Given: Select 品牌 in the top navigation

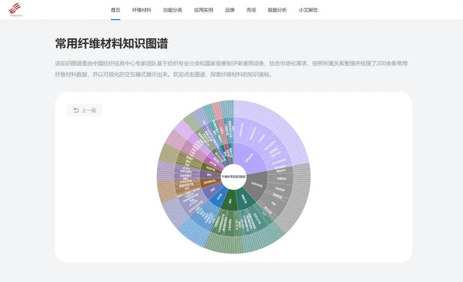Looking at the screenshot, I should 230,10.
